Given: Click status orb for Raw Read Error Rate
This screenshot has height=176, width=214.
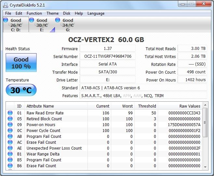Looking at the screenshot, I should (10, 113).
